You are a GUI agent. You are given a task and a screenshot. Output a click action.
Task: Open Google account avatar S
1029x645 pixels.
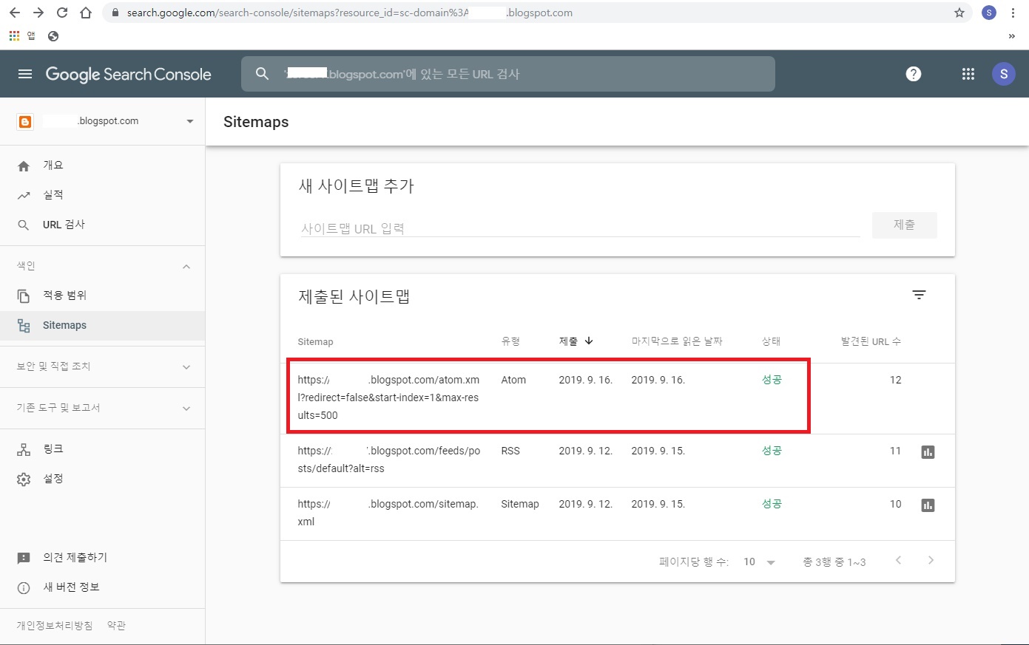coord(1004,74)
